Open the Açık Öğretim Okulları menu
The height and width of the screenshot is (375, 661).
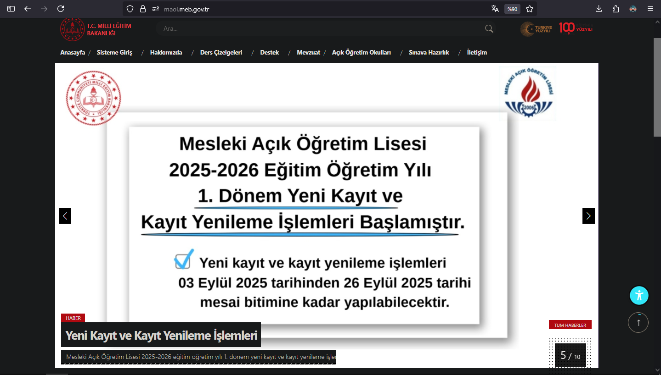(362, 52)
